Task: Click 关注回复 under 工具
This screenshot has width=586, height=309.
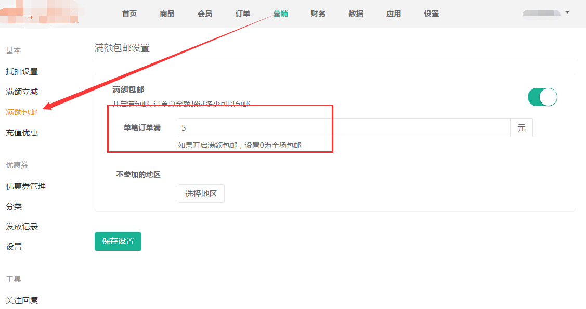Action: [x=22, y=300]
